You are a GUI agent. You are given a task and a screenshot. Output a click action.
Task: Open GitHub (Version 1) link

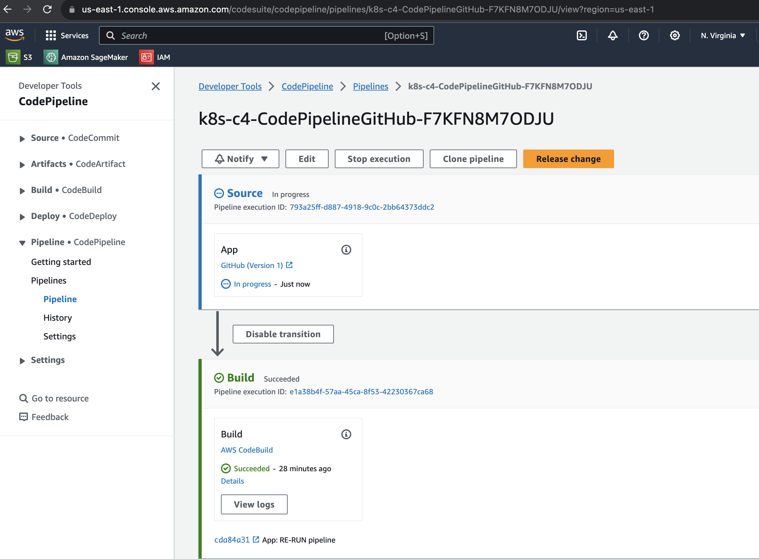(252, 265)
